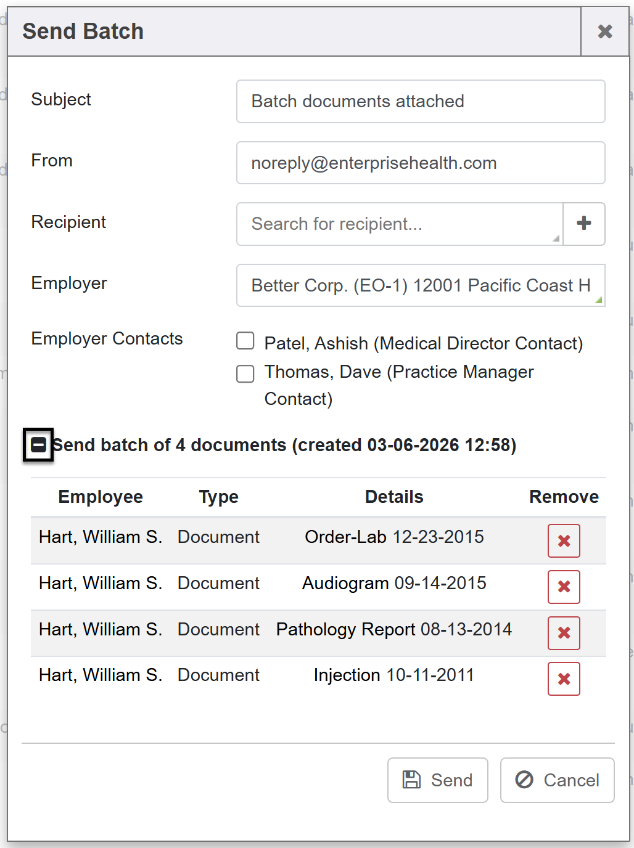This screenshot has height=848, width=634.
Task: Click the Details column header
Action: click(394, 497)
